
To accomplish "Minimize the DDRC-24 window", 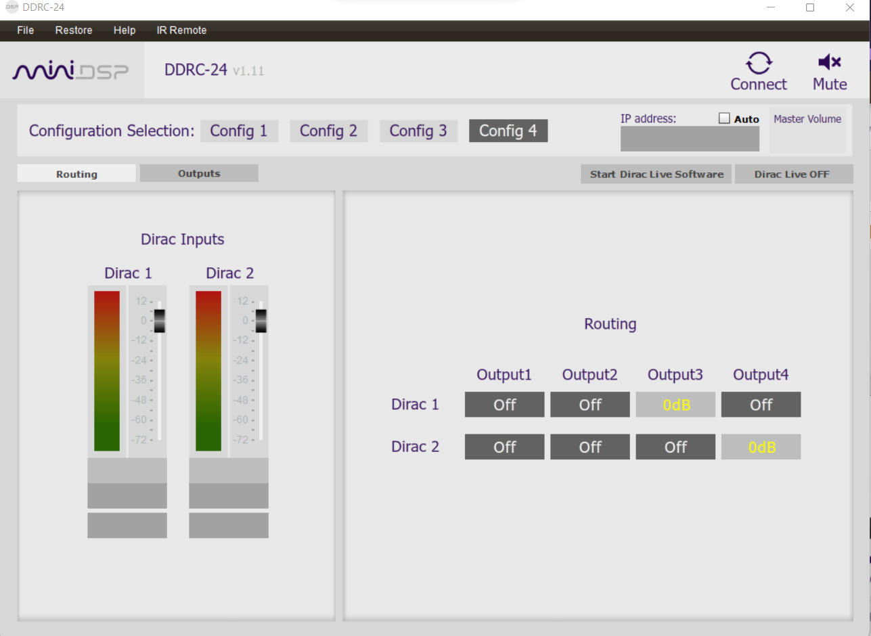I will click(x=771, y=7).
